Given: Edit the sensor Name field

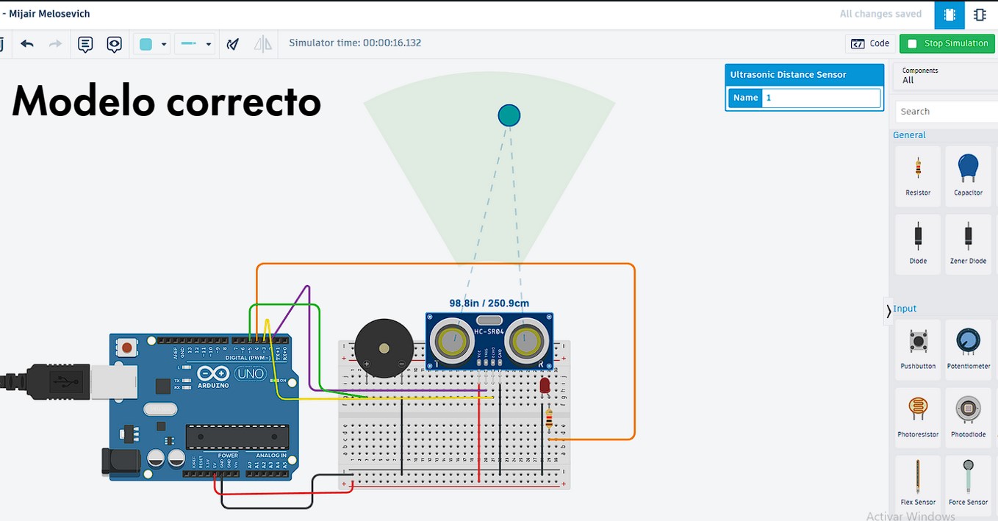Looking at the screenshot, I should pyautogui.click(x=821, y=98).
